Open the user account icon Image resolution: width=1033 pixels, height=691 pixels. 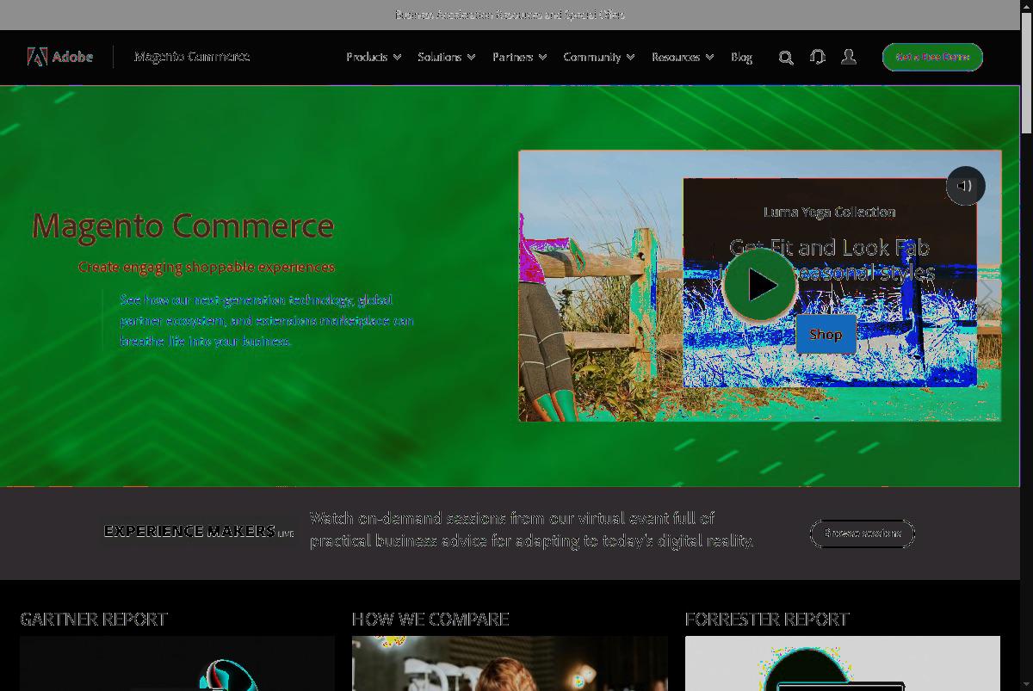coord(849,57)
